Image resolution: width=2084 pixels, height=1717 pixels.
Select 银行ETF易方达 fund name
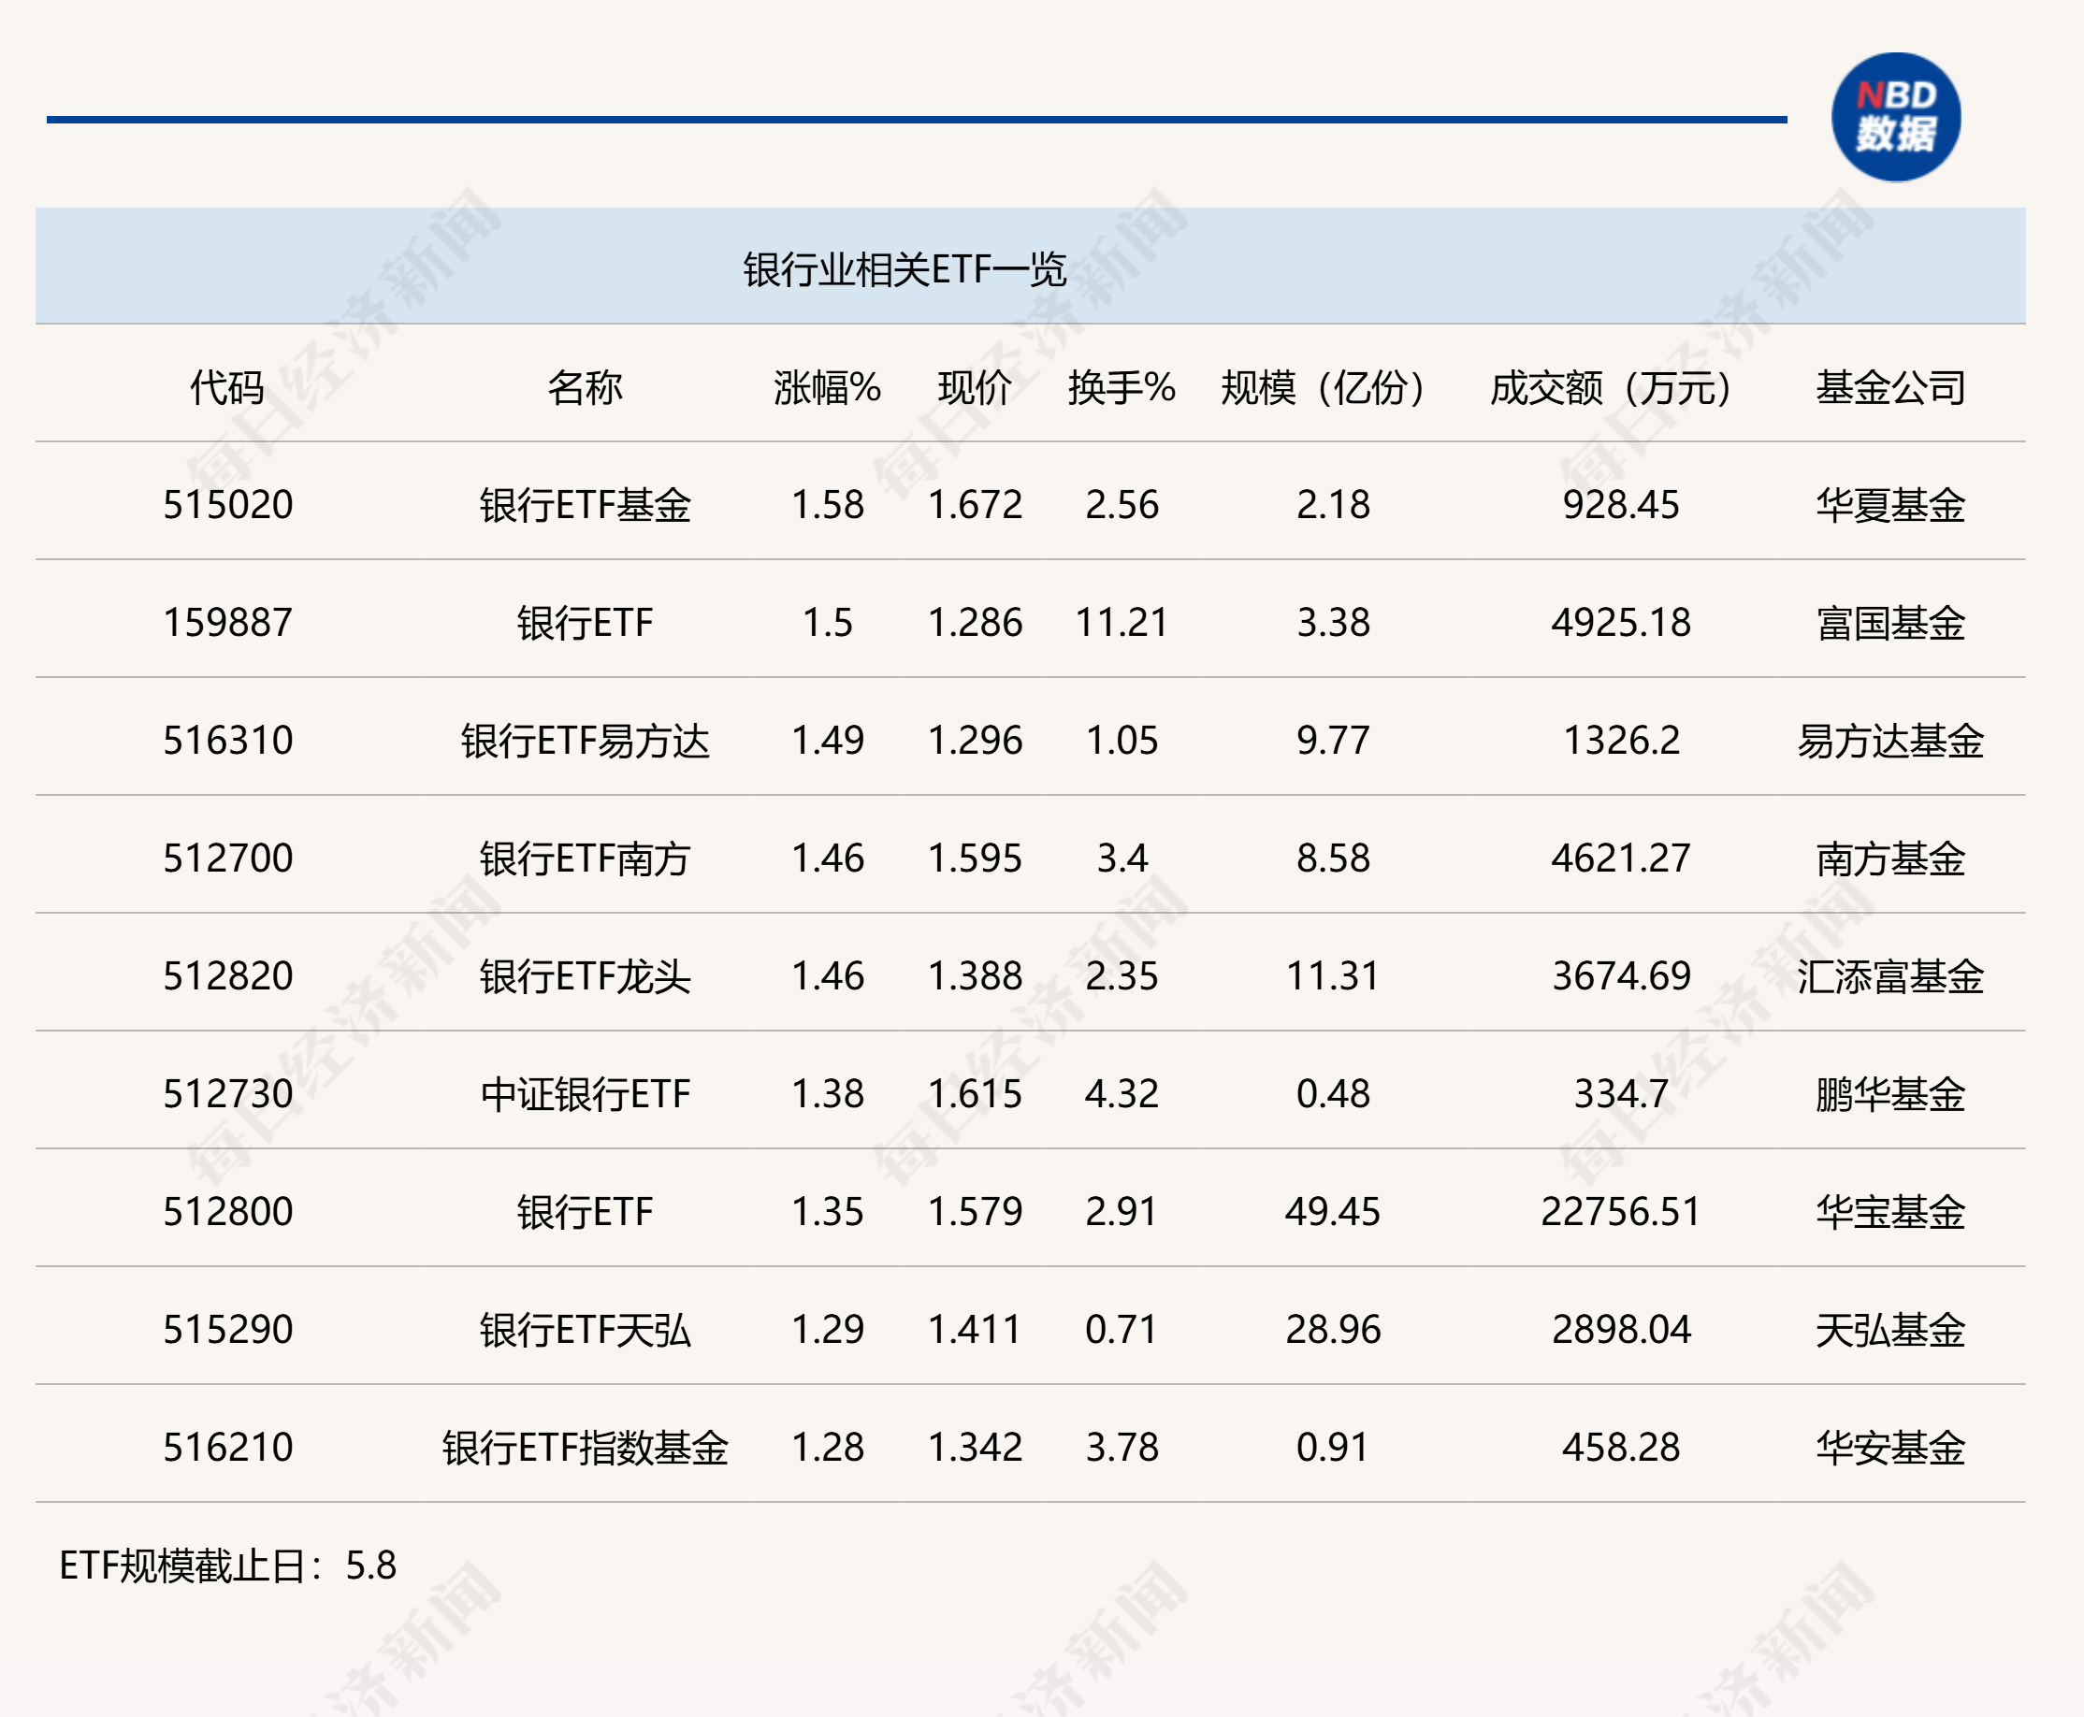(585, 740)
